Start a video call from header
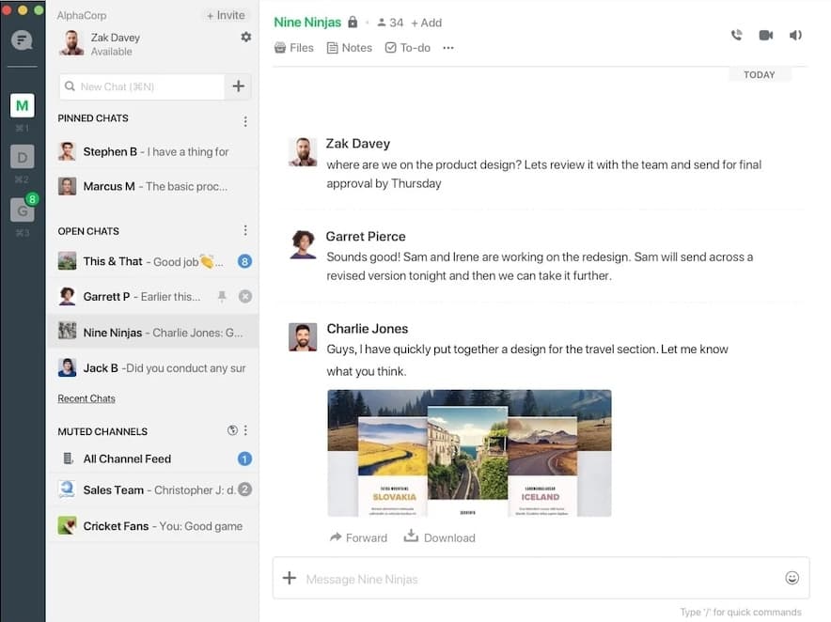 coord(766,35)
